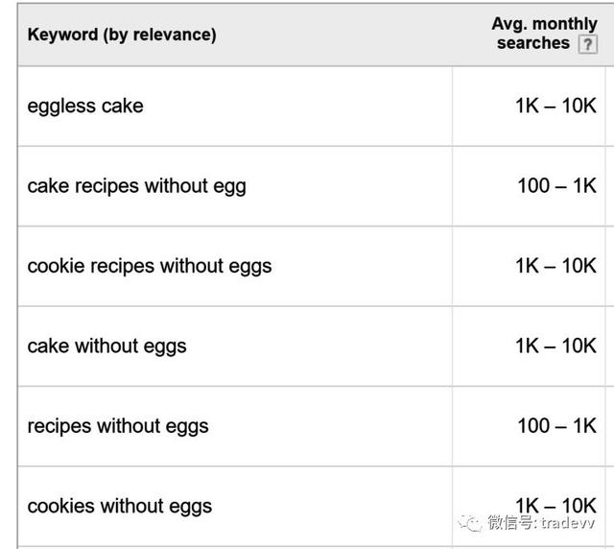
Task: Open "cookie recipes without eggs" keyword
Action: point(150,266)
